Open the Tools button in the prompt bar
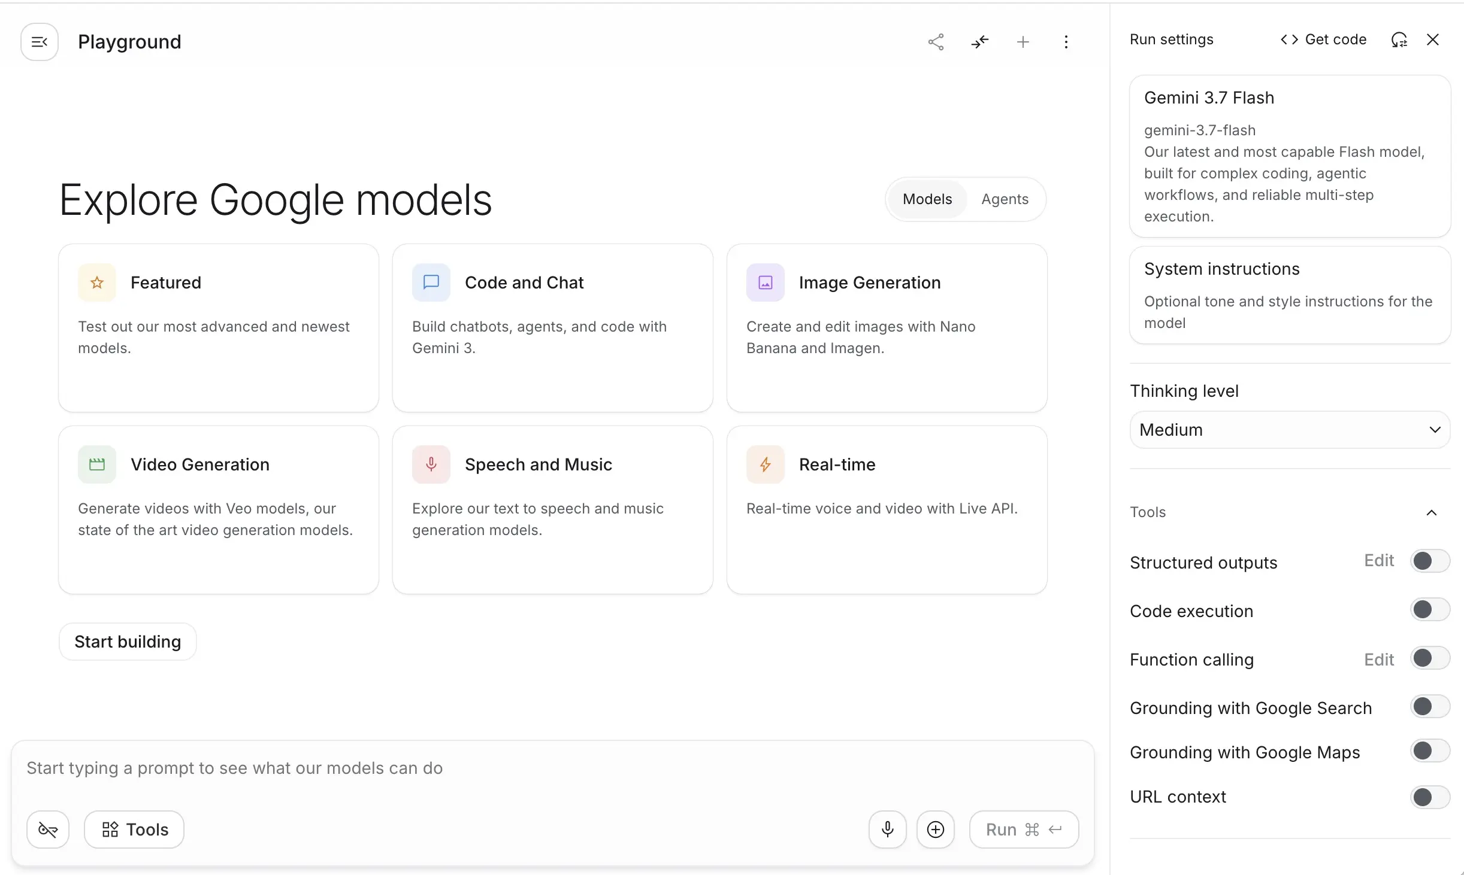1464x875 pixels. click(134, 830)
